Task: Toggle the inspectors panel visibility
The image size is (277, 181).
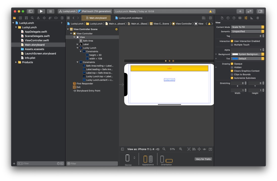Action: 260,11
